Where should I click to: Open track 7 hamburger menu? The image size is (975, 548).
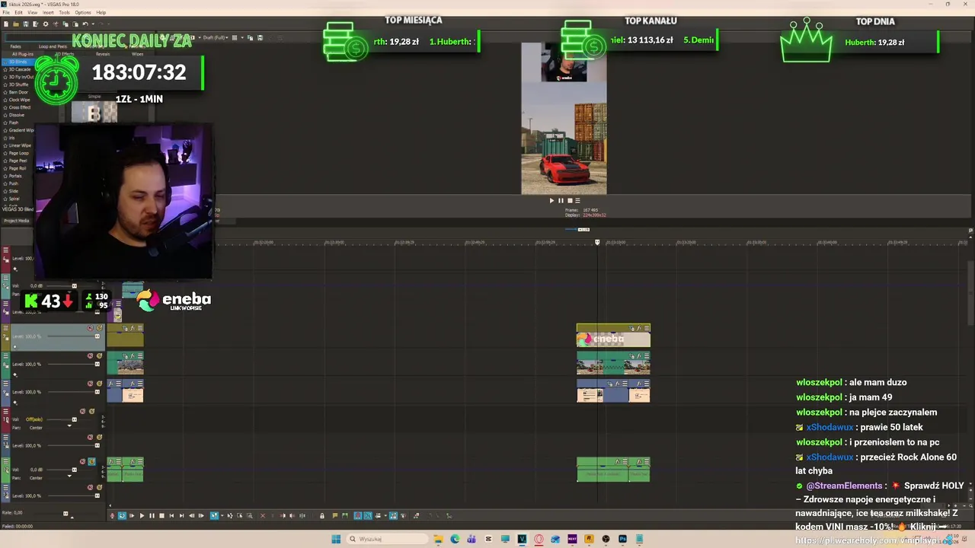coord(5,328)
